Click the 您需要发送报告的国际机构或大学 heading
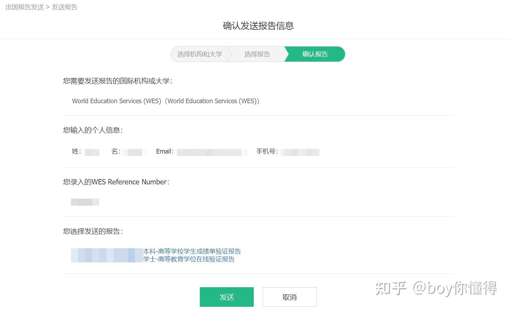The image size is (510, 311). (x=118, y=81)
